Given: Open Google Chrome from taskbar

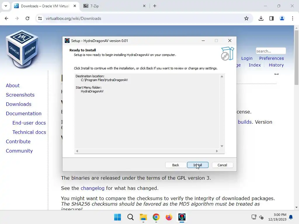Looking at the screenshot, I should click(x=156, y=217).
